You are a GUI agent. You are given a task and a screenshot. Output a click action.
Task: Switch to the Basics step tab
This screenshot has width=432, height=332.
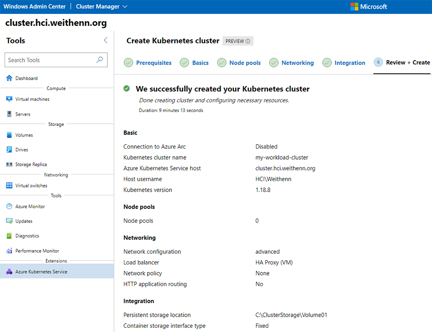200,63
